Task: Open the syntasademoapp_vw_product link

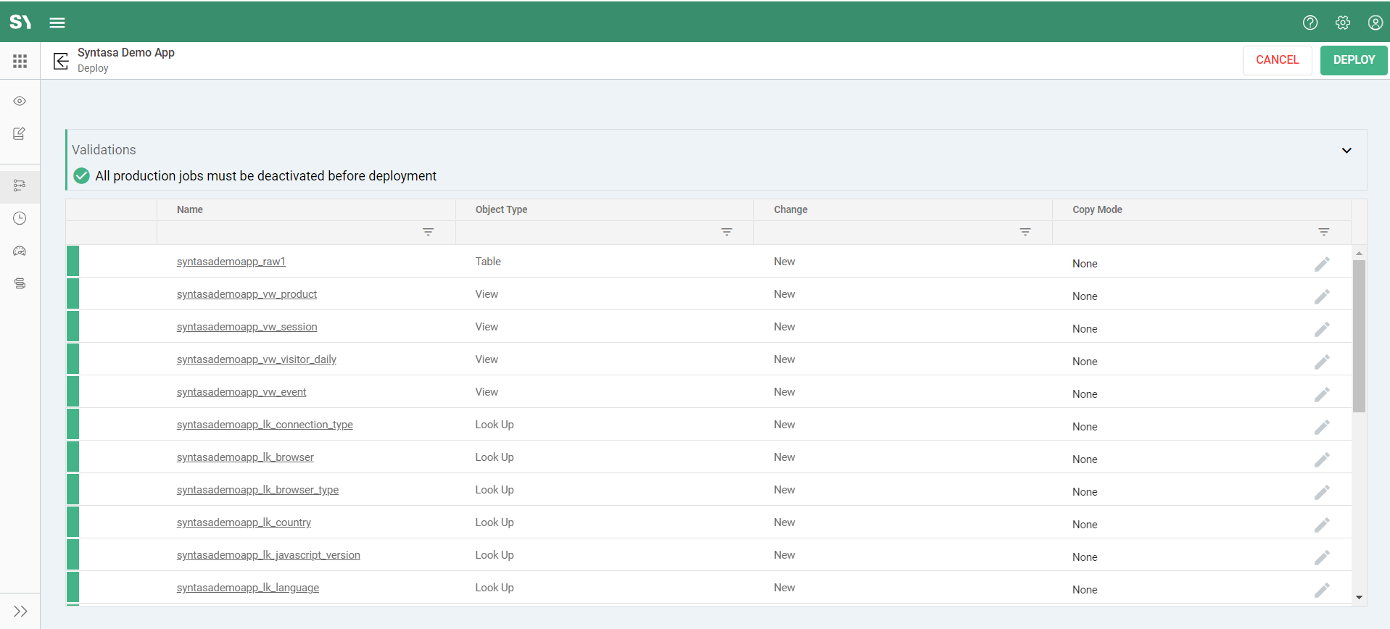Action: pyautogui.click(x=247, y=294)
